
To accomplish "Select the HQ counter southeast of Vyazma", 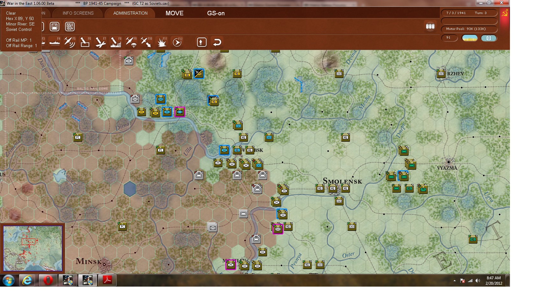I will click(473, 239).
